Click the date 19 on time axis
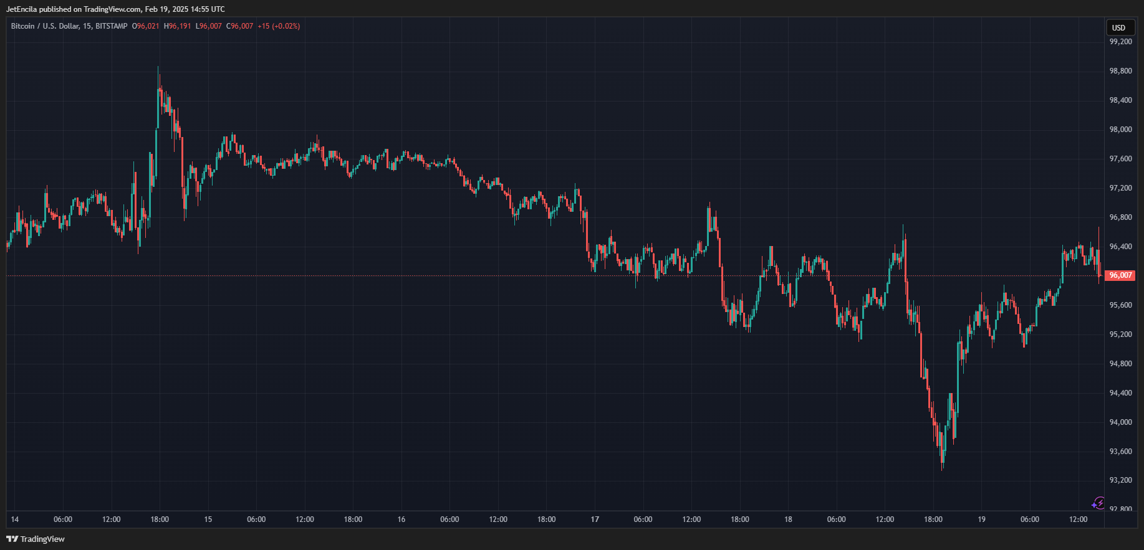Viewport: 1144px width, 550px height. point(981,519)
